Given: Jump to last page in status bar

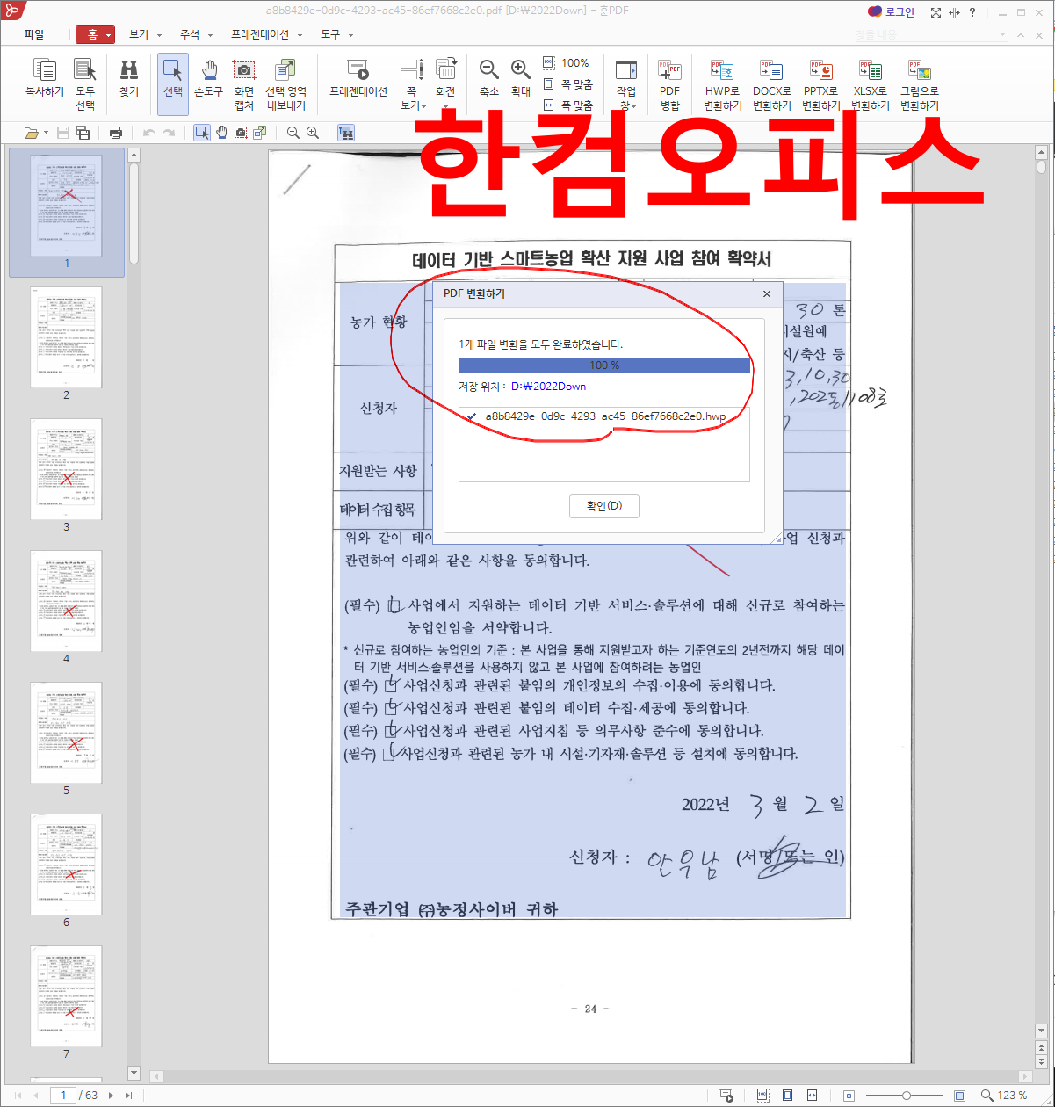Looking at the screenshot, I should (x=128, y=1096).
